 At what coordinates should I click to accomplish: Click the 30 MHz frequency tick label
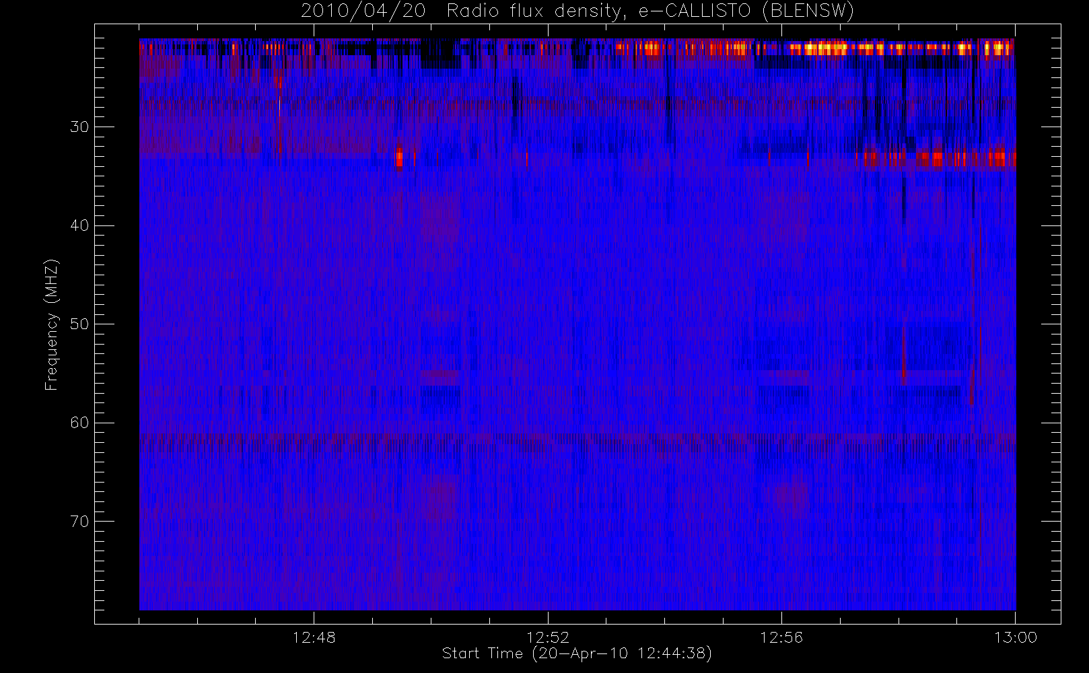click(x=79, y=127)
